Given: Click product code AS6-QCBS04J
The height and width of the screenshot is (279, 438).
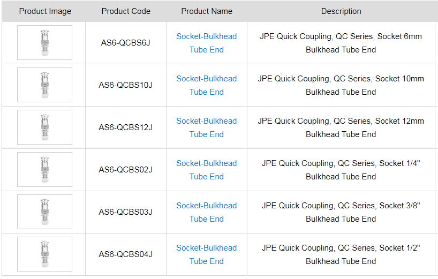Looking at the screenshot, I should (x=125, y=254).
